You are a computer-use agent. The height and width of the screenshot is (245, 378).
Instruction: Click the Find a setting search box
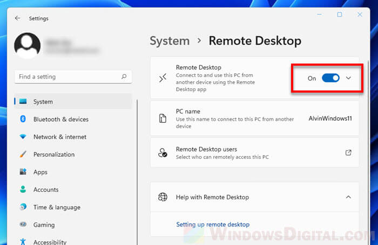tap(67, 77)
